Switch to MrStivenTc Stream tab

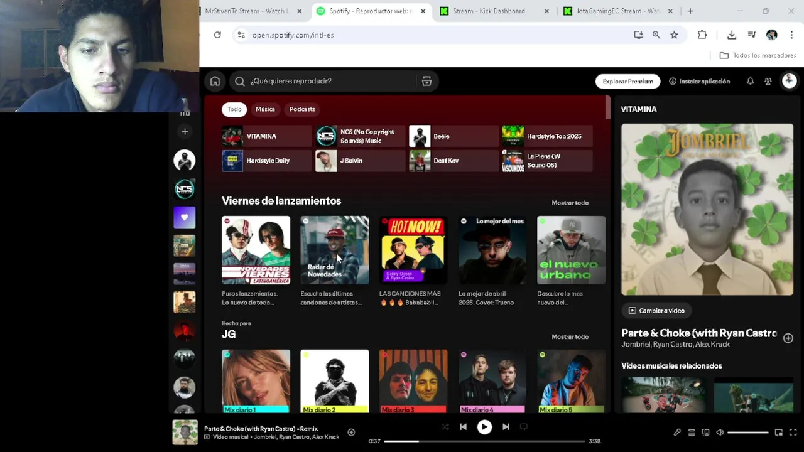pyautogui.click(x=247, y=11)
